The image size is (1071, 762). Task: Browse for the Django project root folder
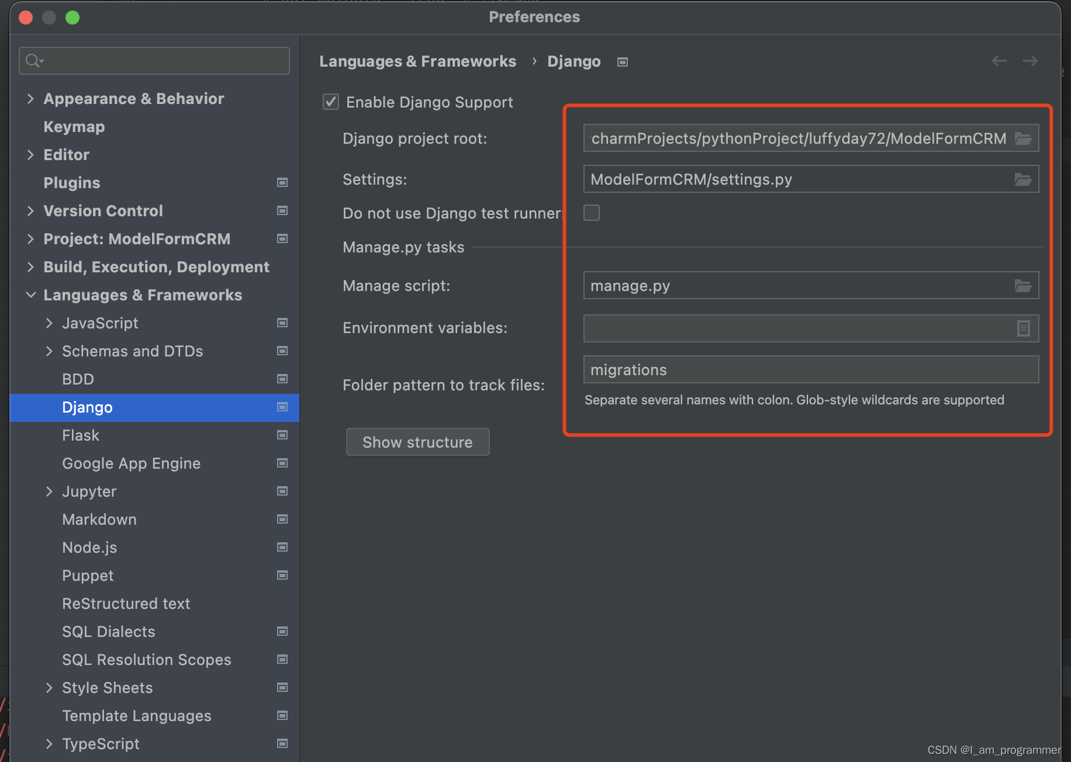click(x=1023, y=138)
